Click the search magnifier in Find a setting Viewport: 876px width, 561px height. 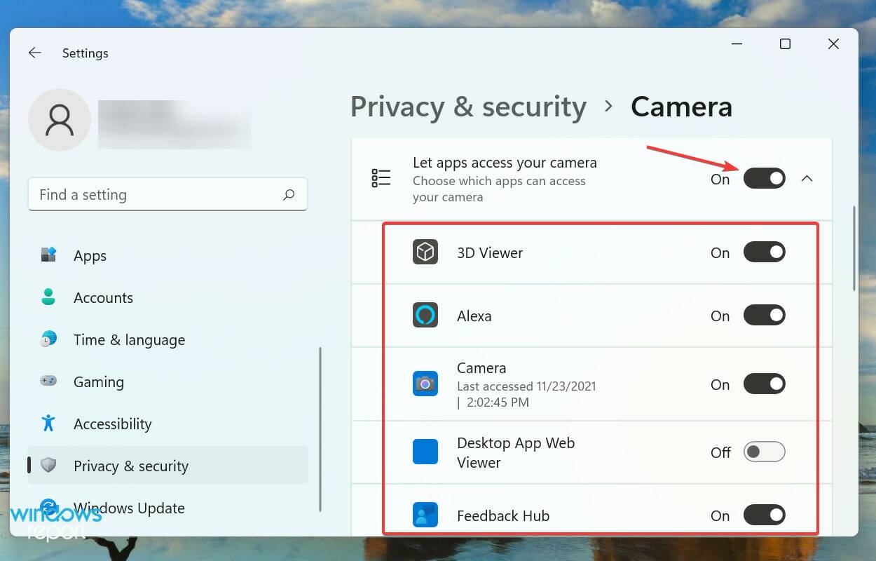click(289, 194)
